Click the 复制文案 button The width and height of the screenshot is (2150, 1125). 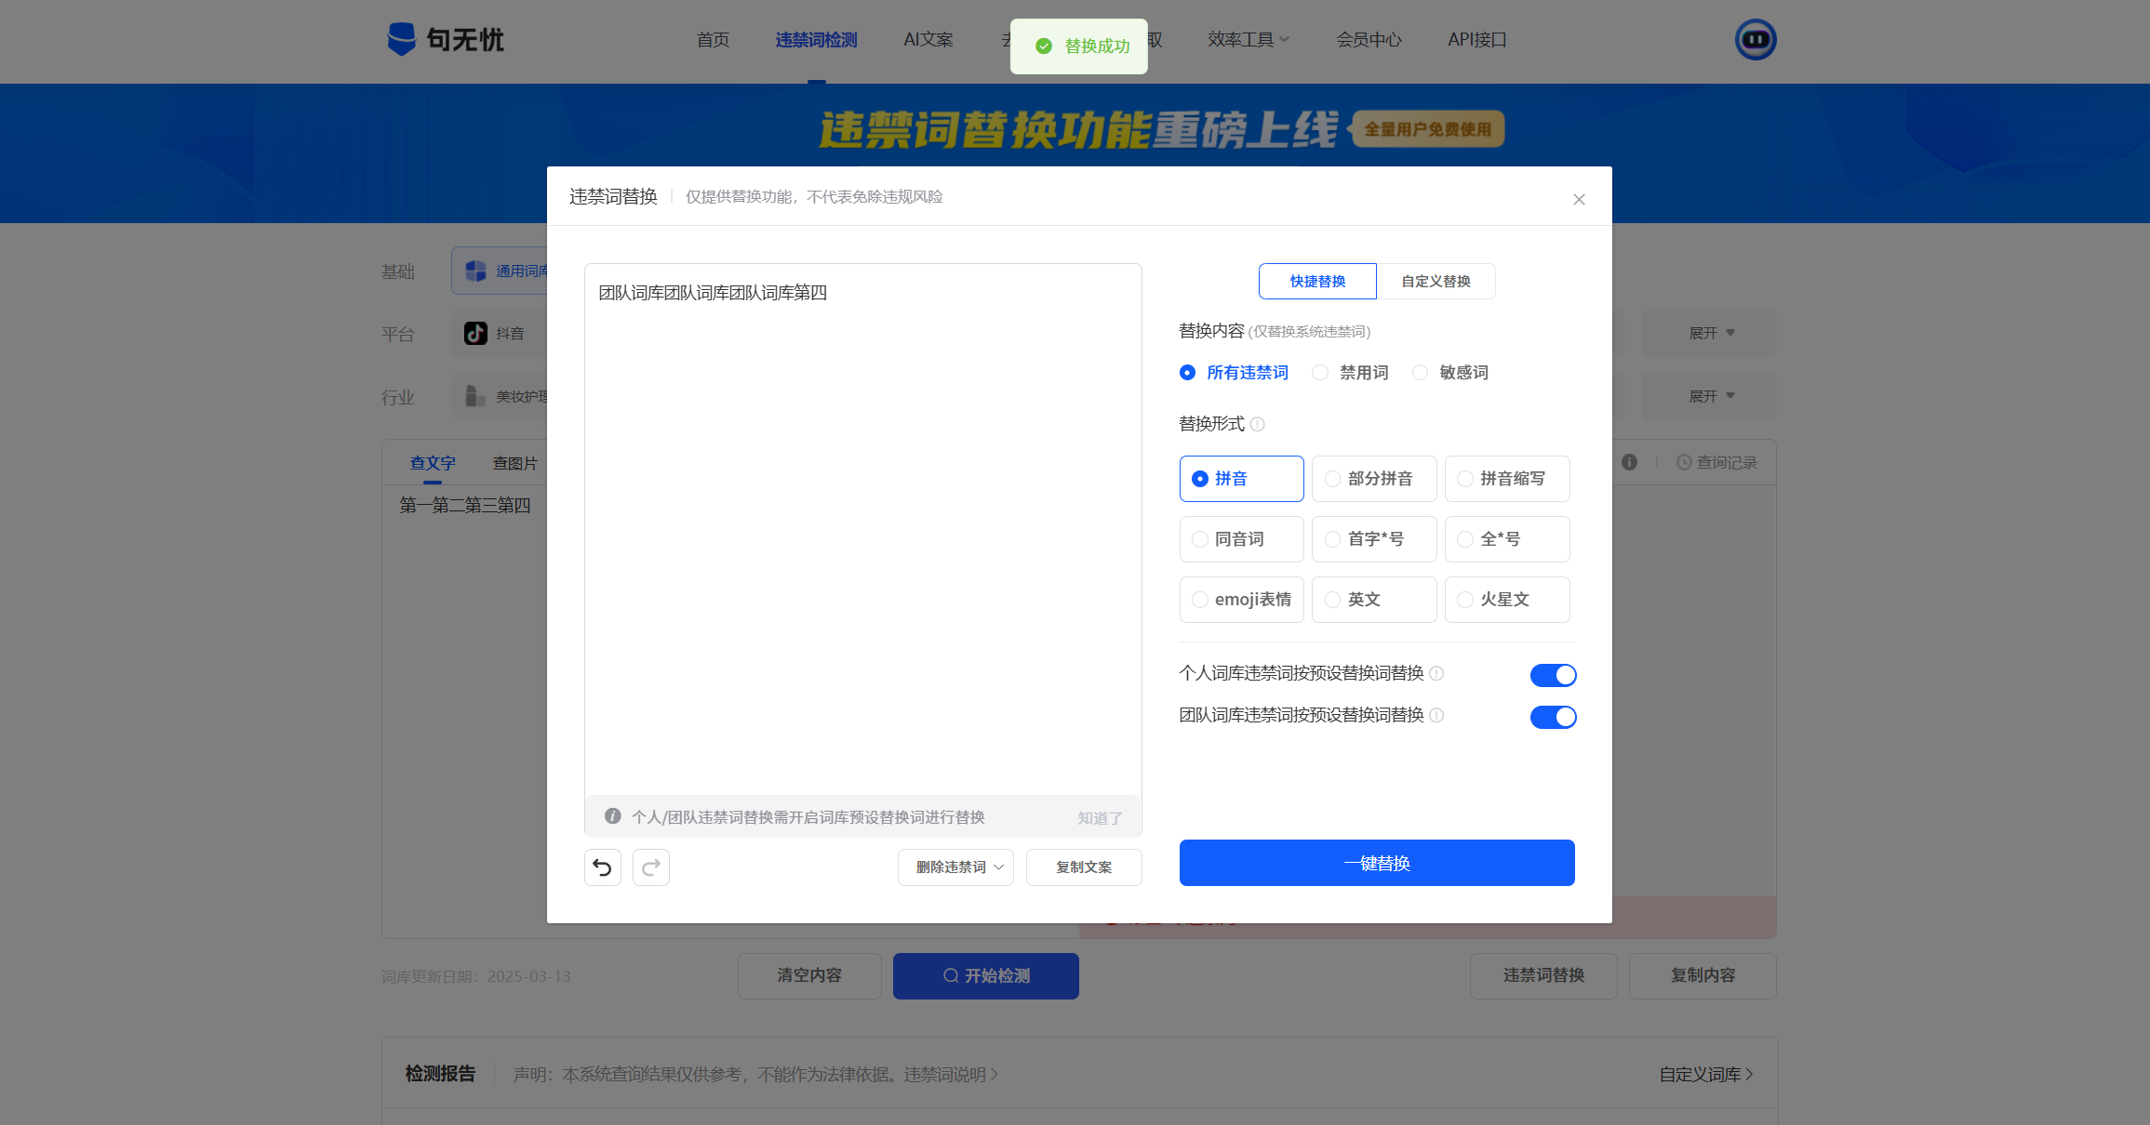pyautogui.click(x=1084, y=867)
